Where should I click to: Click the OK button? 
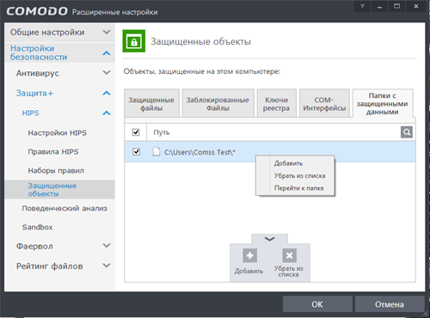tap(317, 304)
